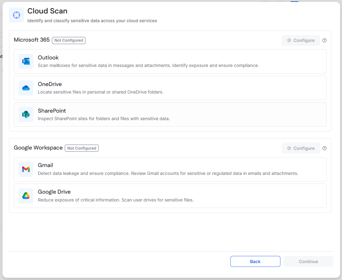Image resolution: width=342 pixels, height=280 pixels.
Task: Click the Outlook app icon
Action: [x=26, y=61]
